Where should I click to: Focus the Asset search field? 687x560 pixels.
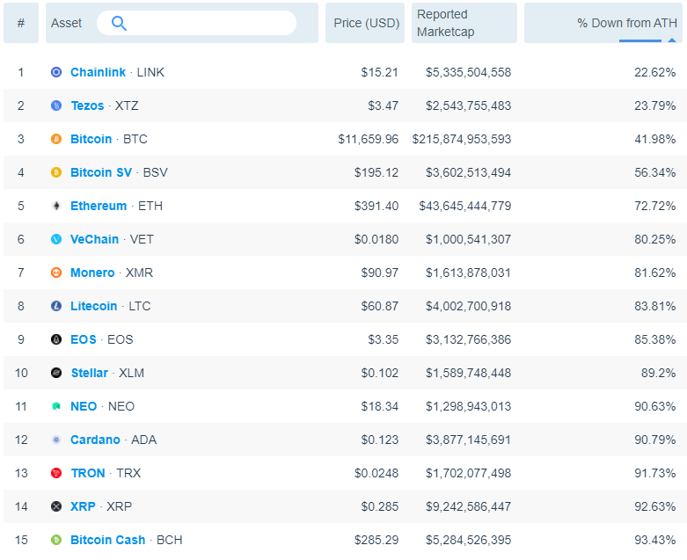(x=196, y=23)
